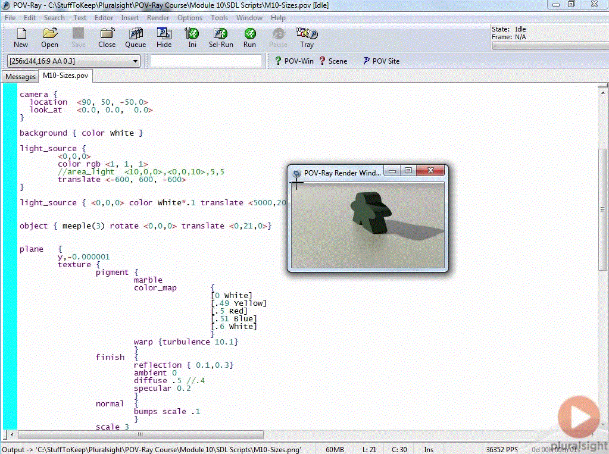Open Scene help
The image size is (609, 454).
(x=333, y=61)
